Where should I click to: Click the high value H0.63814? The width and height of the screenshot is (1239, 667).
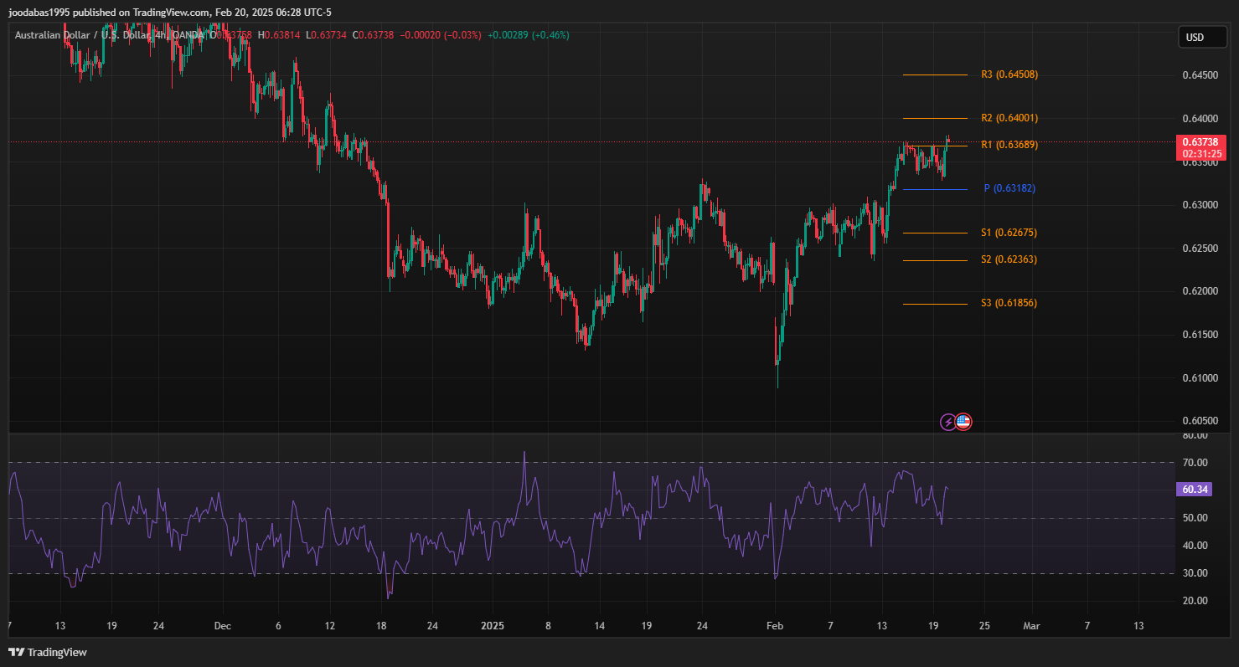[281, 35]
